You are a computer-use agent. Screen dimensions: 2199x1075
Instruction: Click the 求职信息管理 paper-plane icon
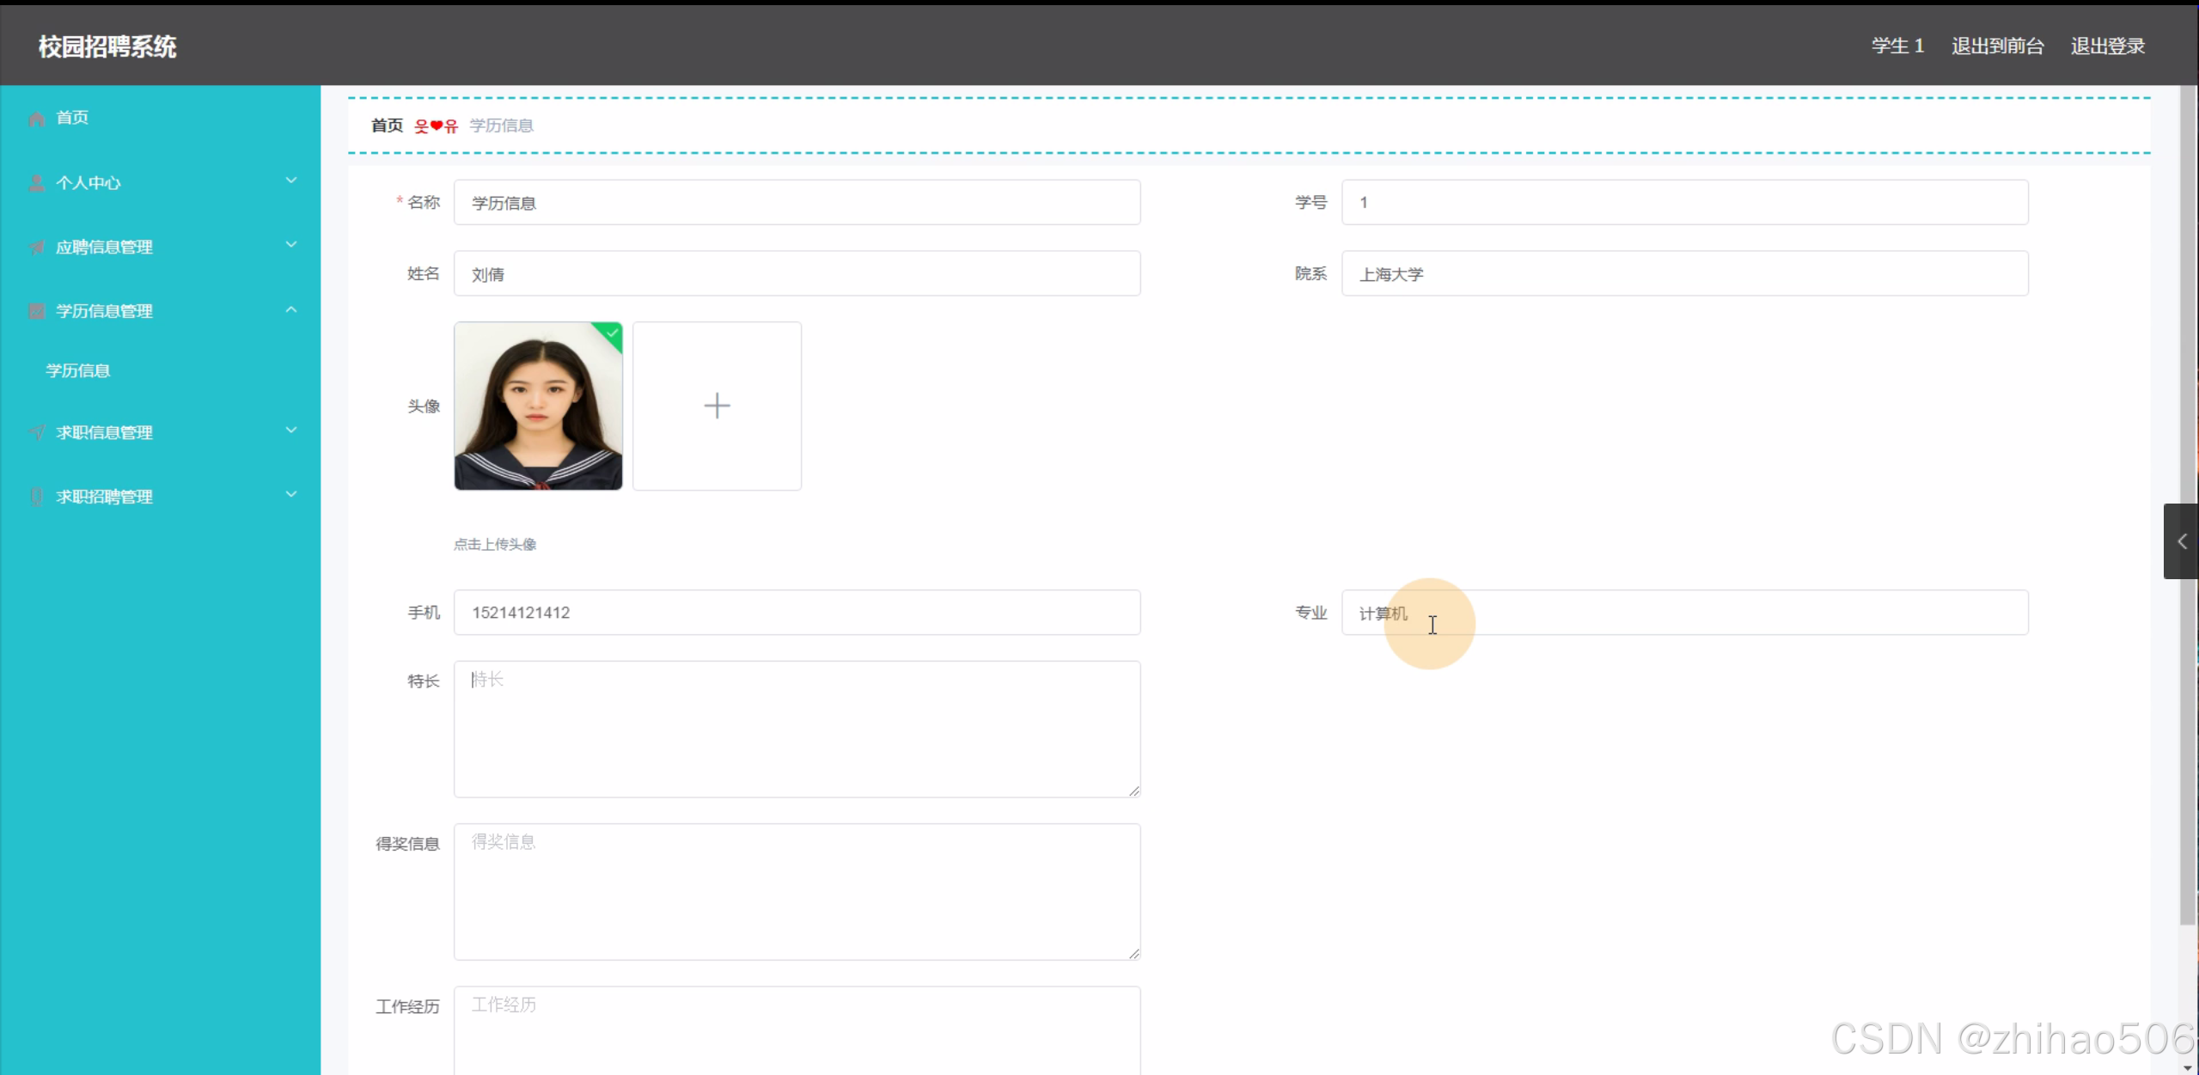point(36,432)
